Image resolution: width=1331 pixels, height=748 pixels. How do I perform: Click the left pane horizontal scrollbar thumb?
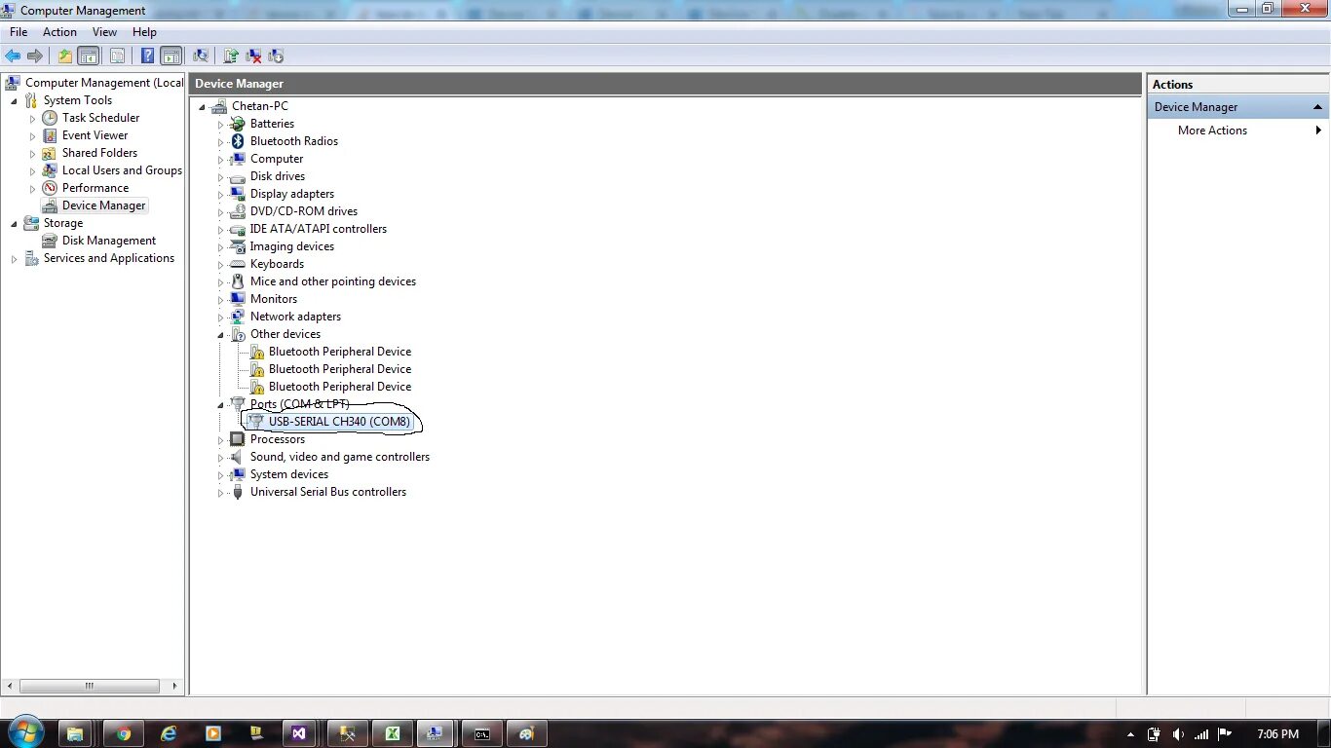[x=89, y=686]
